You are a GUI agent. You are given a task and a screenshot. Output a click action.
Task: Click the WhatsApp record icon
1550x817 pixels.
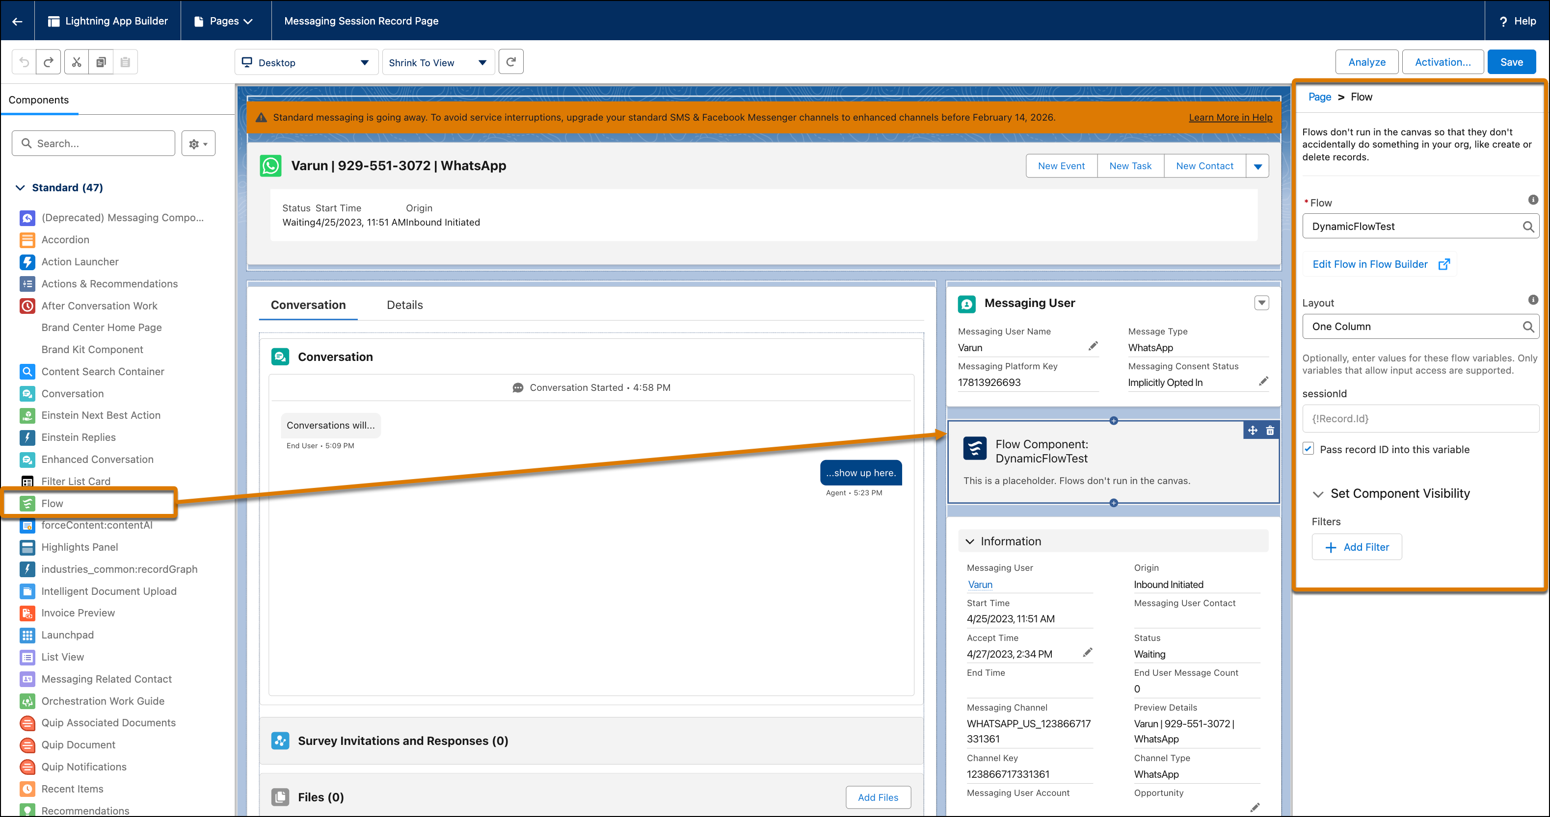270,166
